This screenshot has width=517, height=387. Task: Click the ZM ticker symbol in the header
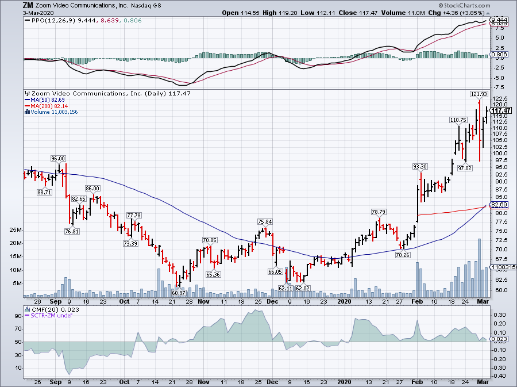[28, 5]
